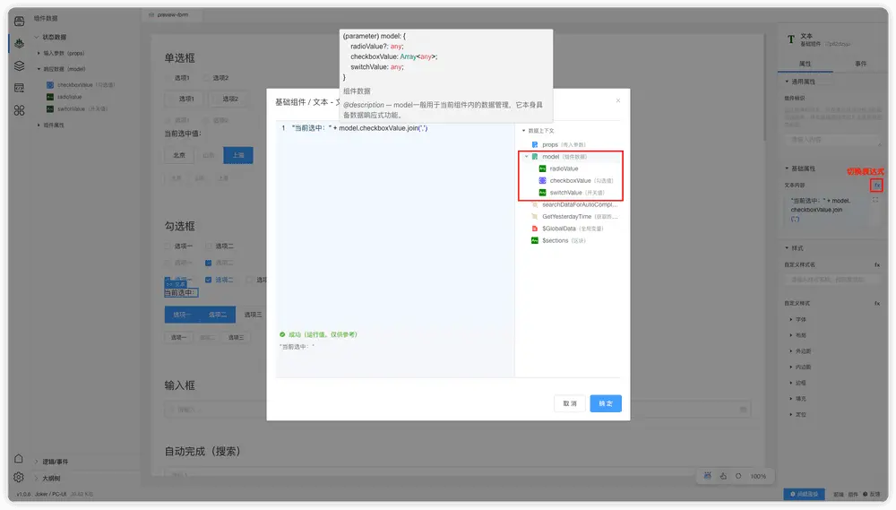Expand the 大纲树 section
Image resolution: width=896 pixels, height=510 pixels.
(36, 478)
